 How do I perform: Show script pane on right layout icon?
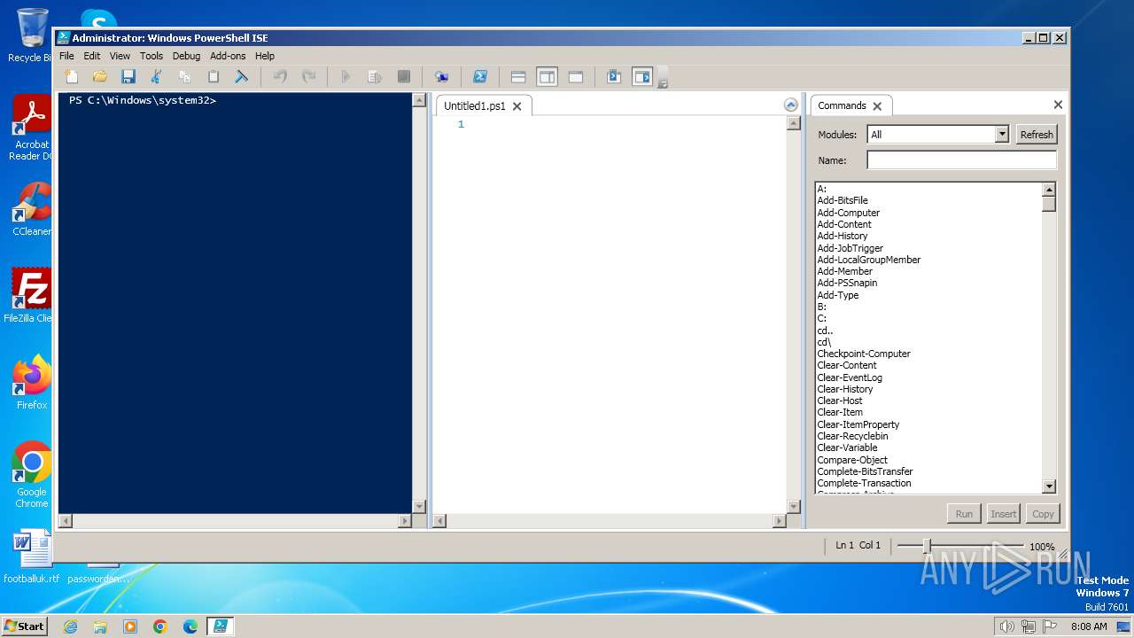pos(547,77)
